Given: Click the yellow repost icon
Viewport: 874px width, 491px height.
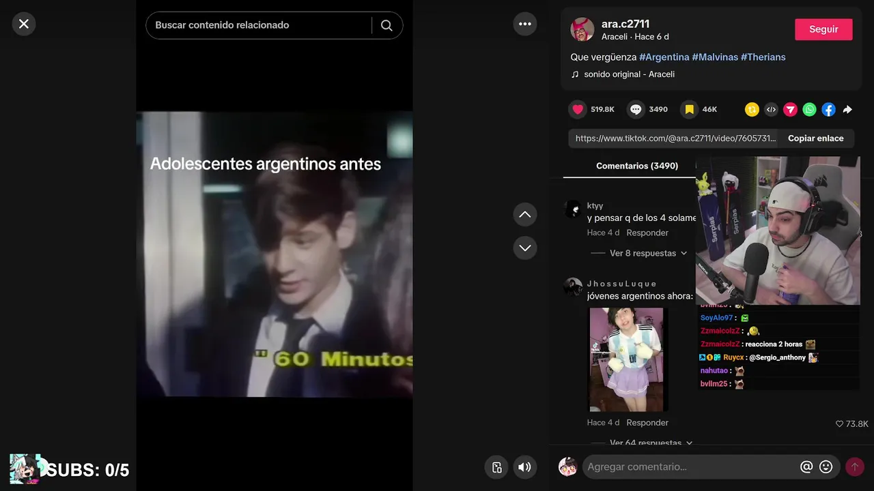Looking at the screenshot, I should [752, 109].
